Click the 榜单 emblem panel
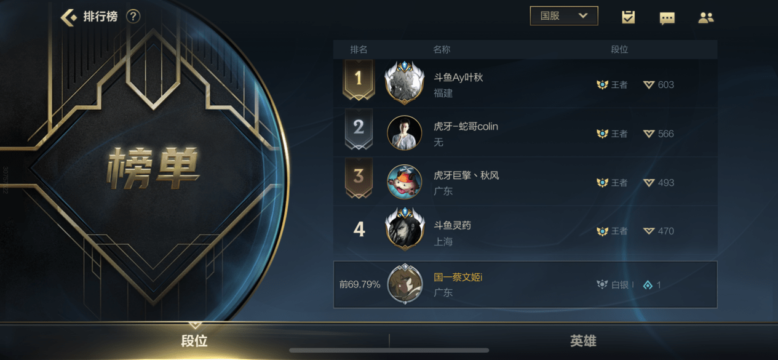Image resolution: width=778 pixels, height=360 pixels. click(153, 167)
